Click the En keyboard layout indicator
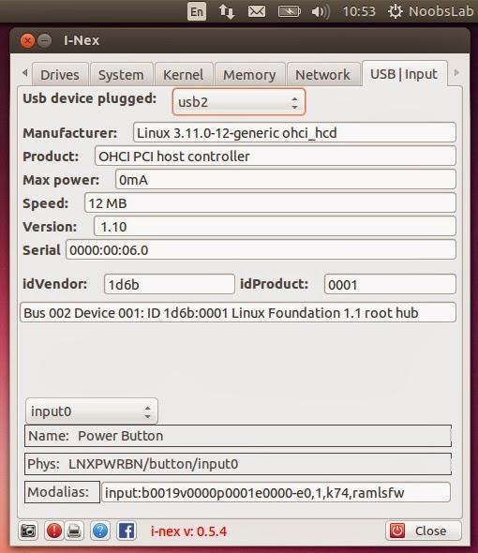This screenshot has width=478, height=553. click(x=197, y=11)
